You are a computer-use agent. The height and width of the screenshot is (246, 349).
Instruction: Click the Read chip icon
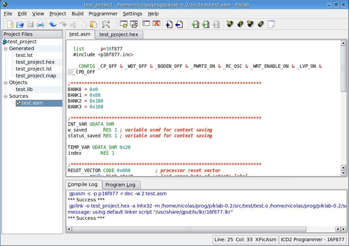[251, 24]
